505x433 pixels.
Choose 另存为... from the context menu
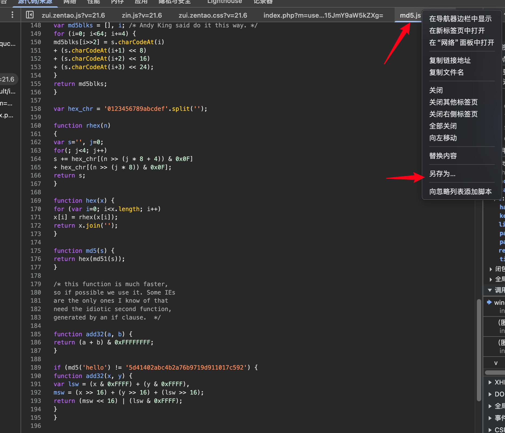[442, 174]
